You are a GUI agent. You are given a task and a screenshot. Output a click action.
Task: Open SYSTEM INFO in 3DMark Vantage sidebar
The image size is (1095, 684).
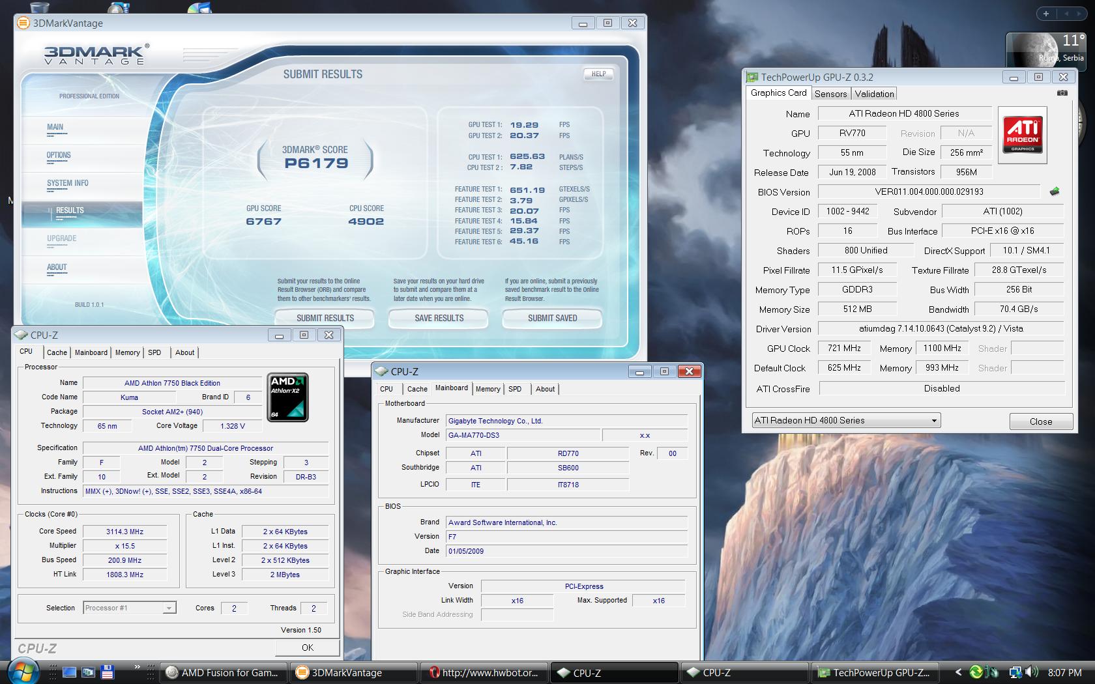click(x=68, y=184)
